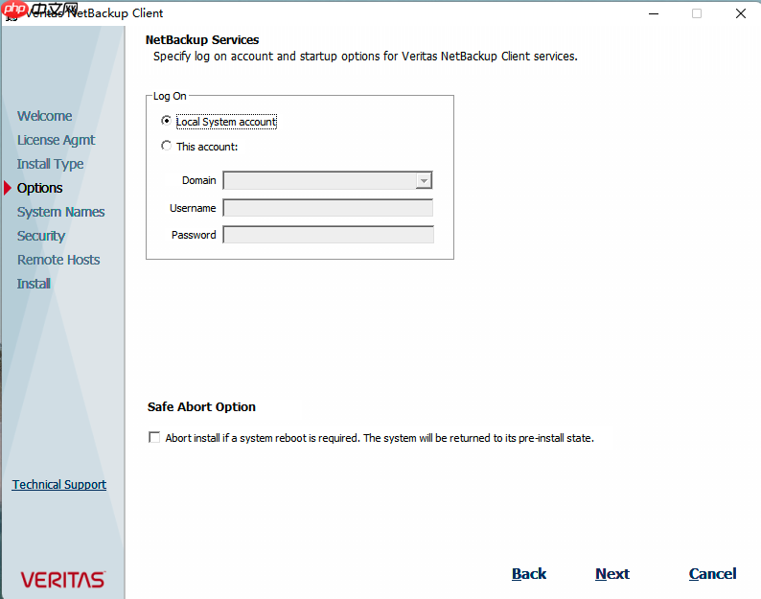The height and width of the screenshot is (599, 761).
Task: Click the Password field label
Action: click(x=194, y=235)
